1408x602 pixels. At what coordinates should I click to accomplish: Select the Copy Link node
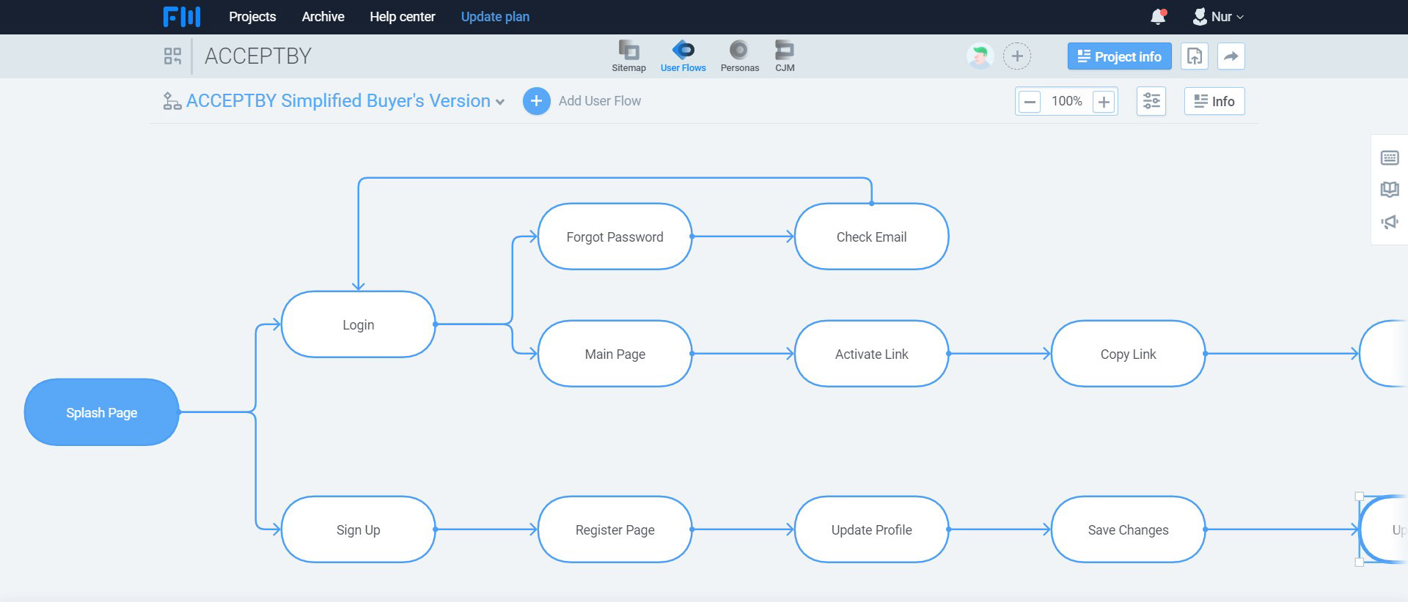(x=1129, y=354)
